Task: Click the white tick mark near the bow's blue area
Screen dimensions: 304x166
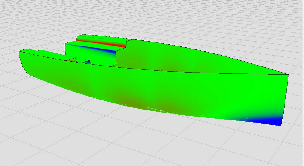Action: click(246, 119)
